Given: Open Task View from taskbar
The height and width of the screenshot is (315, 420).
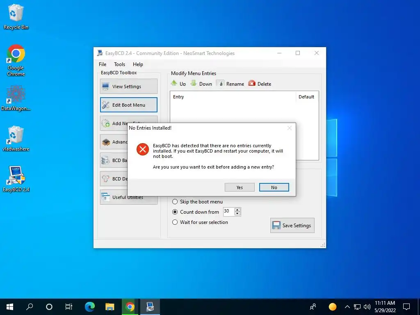Looking at the screenshot, I should [69, 307].
